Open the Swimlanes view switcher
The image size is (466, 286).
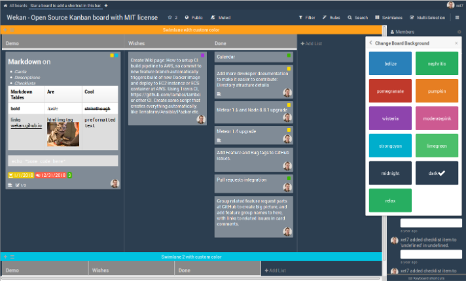(x=389, y=18)
